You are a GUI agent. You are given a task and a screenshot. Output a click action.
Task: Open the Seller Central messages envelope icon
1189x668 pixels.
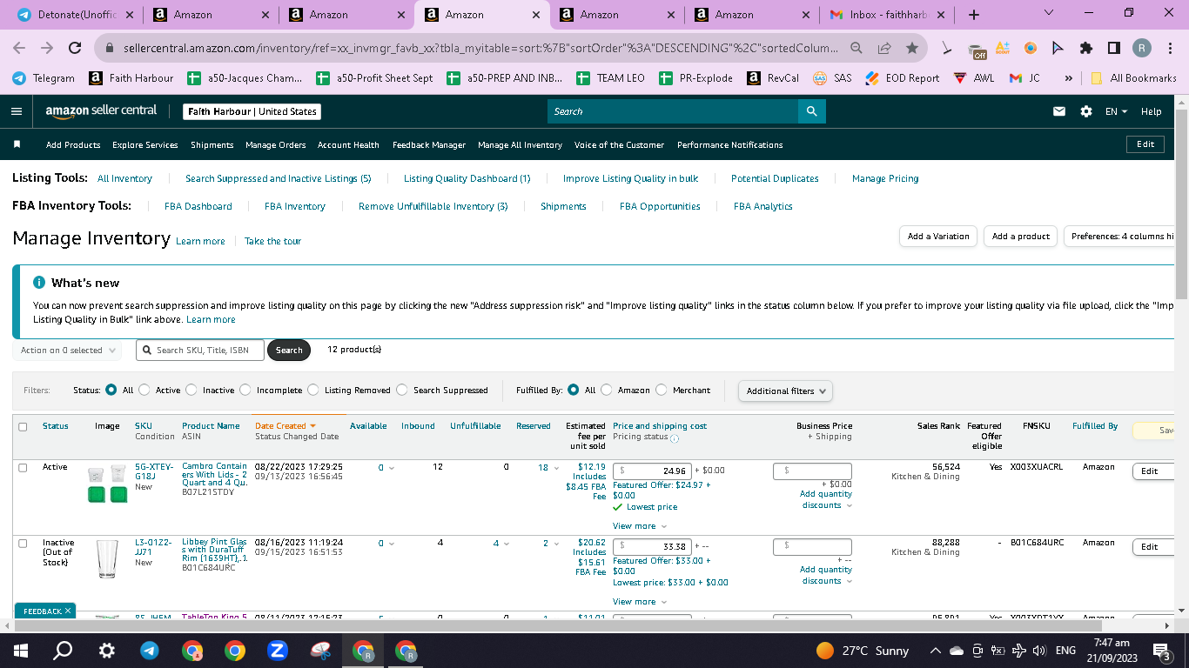(1059, 111)
